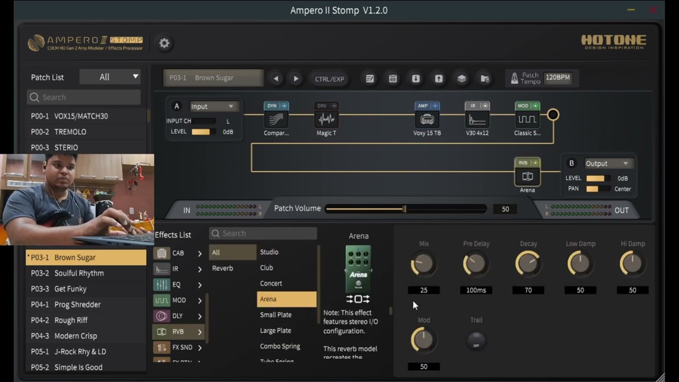Choose the Studio reverb model
The height and width of the screenshot is (382, 679).
tap(286, 252)
